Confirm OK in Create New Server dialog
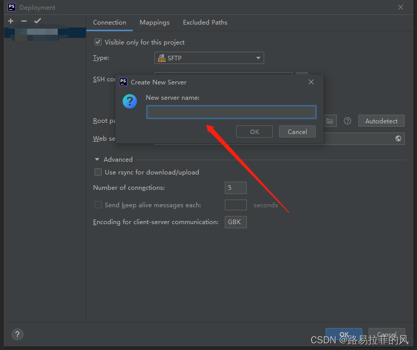 [254, 132]
